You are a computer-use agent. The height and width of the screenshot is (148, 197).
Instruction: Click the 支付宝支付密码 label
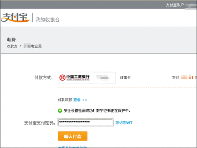coord(39,123)
